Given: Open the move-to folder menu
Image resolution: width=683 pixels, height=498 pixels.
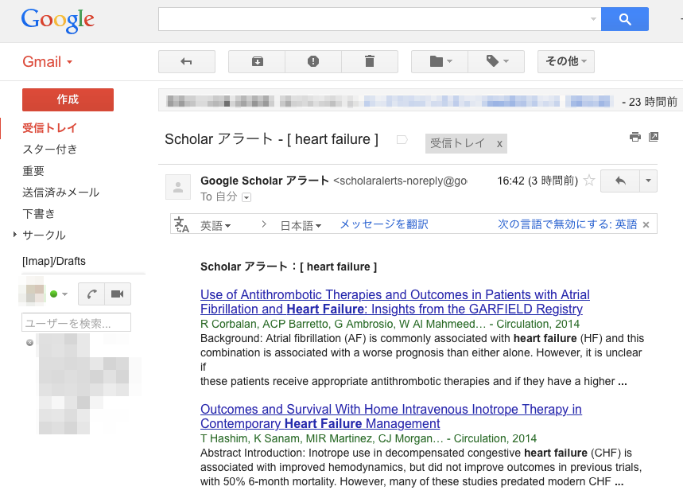Looking at the screenshot, I should (x=440, y=61).
